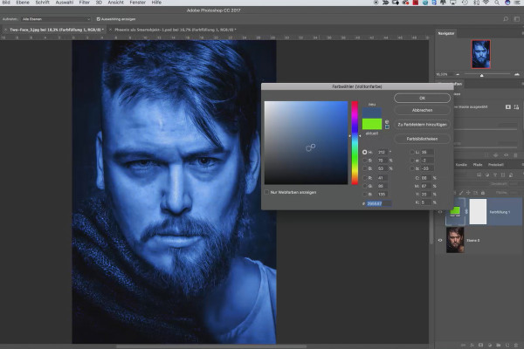Click the AirPlay display icon in the menu bar

pyautogui.click(x=453, y=3)
